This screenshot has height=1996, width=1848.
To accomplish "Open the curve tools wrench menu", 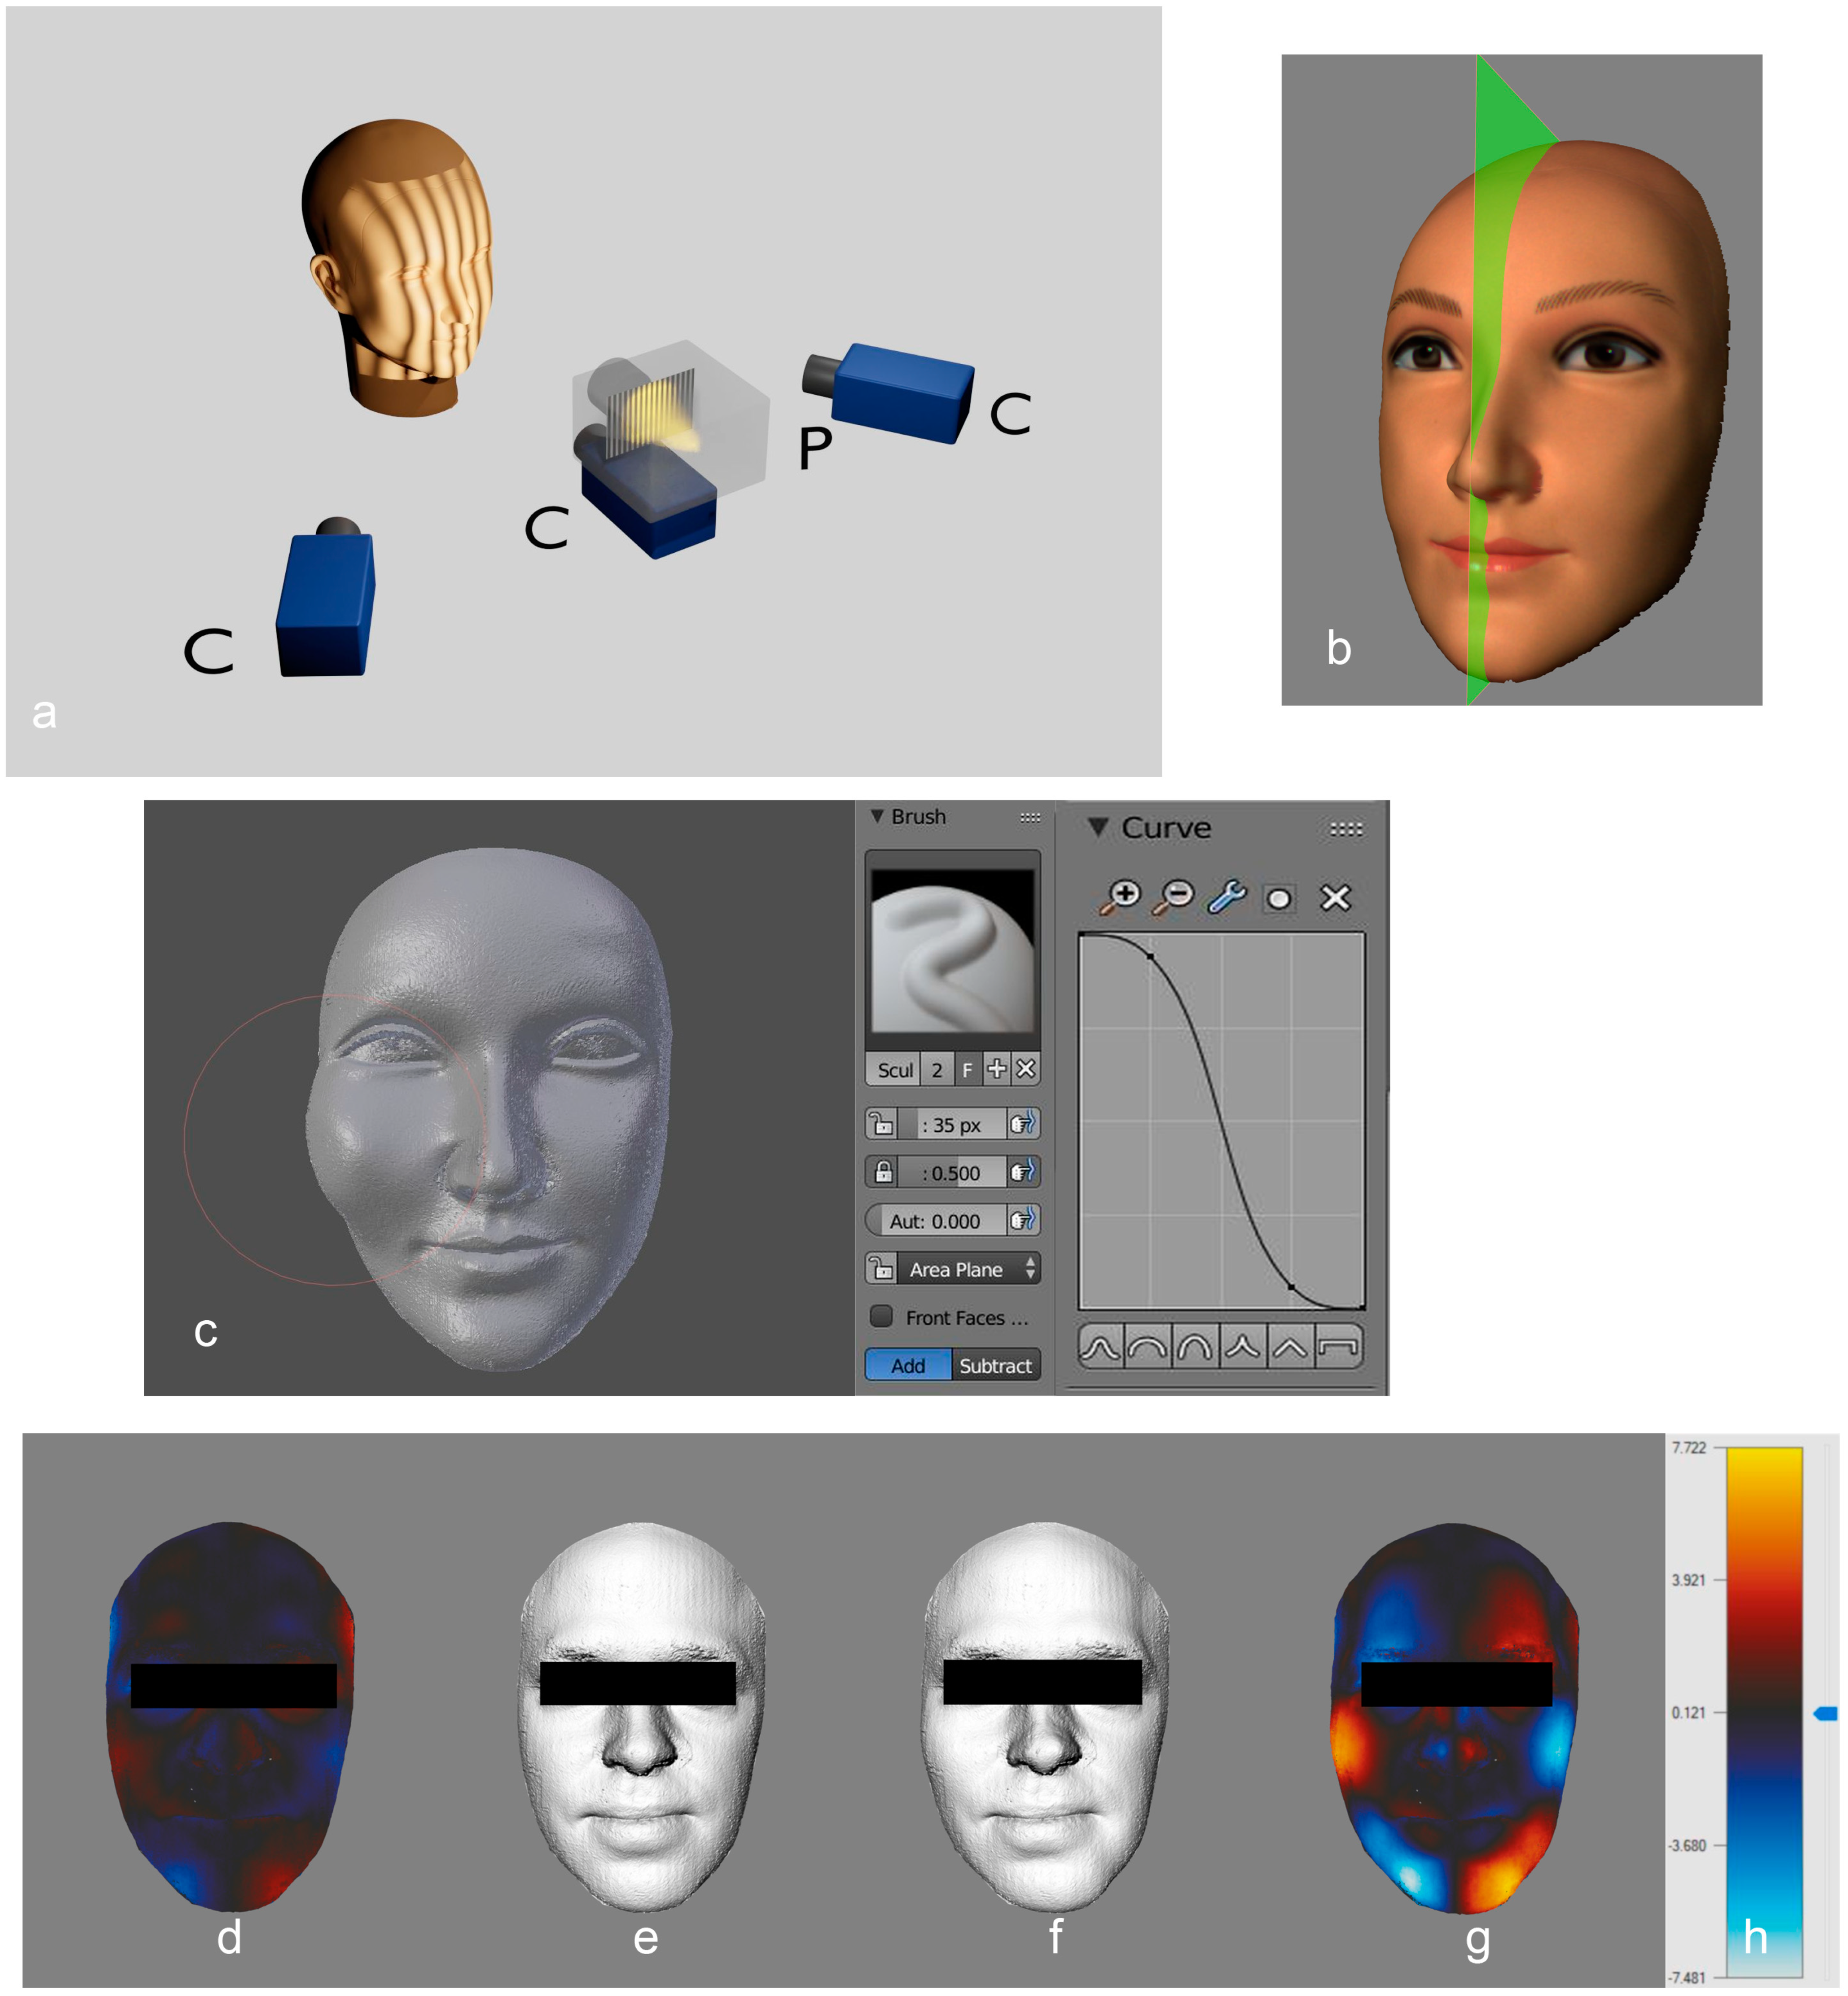I will point(1226,897).
